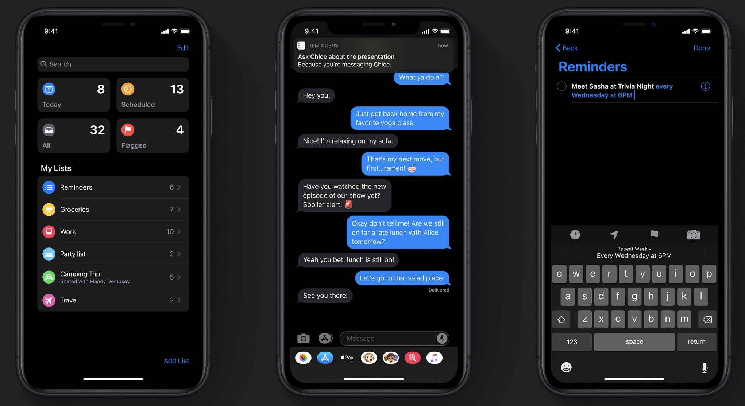Tap the Camping Trip list icon
The image size is (745, 406).
(48, 277)
